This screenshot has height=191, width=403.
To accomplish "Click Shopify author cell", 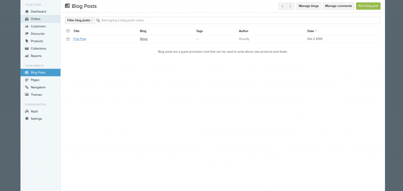I will [x=244, y=39].
